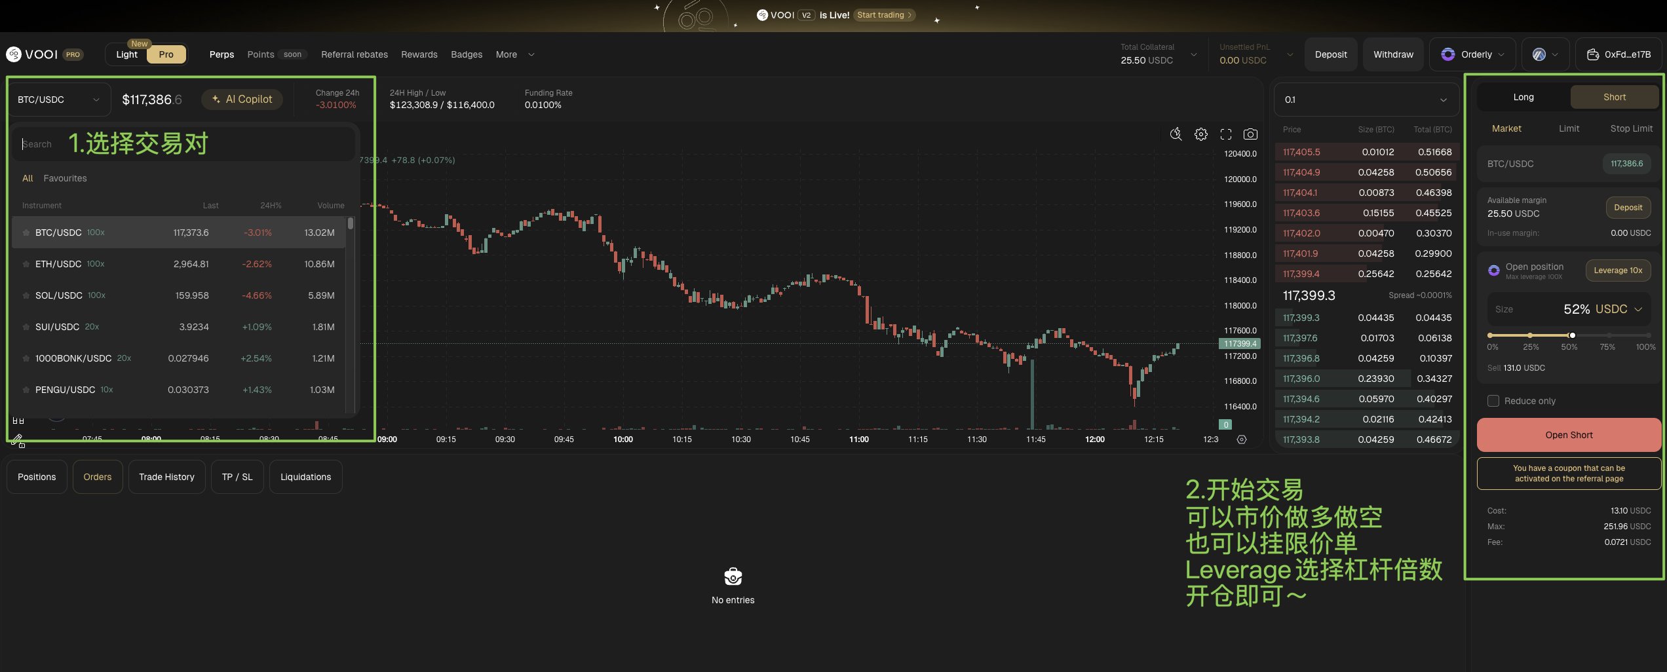The width and height of the screenshot is (1667, 672).
Task: Open order book 0.1 grouping dropdown
Action: [x=1366, y=100]
